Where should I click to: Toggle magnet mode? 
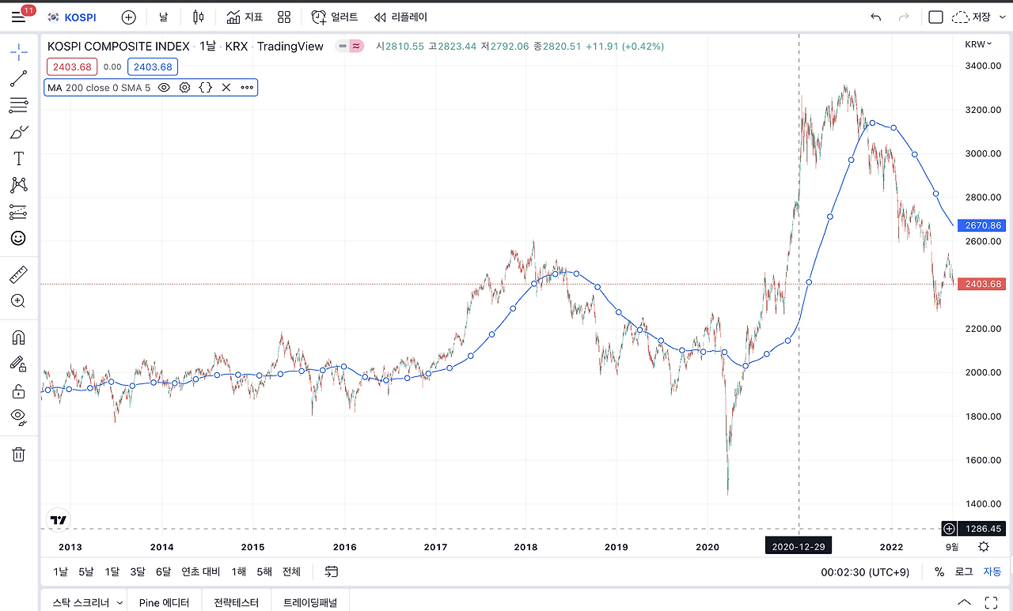tap(19, 338)
